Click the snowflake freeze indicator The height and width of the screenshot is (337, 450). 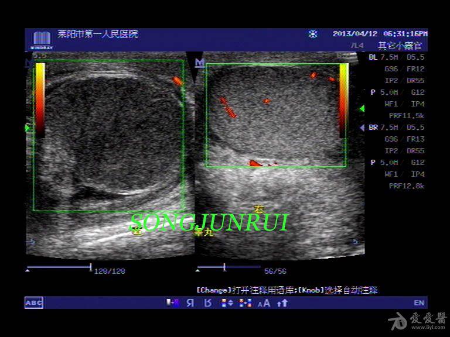click(313, 34)
